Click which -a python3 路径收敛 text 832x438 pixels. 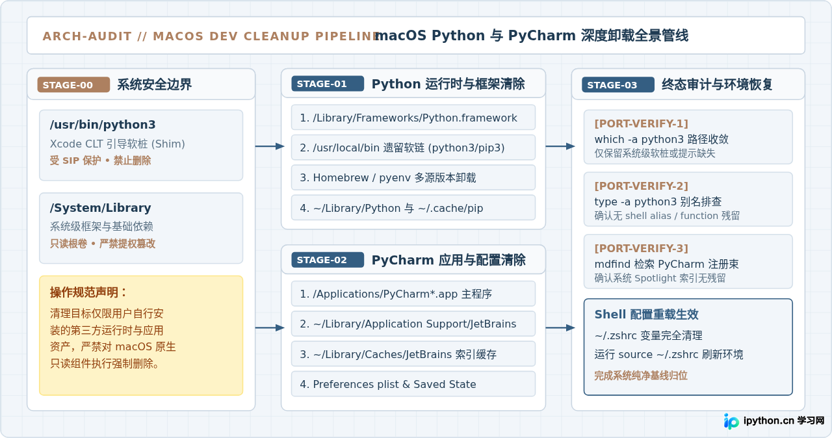click(x=662, y=139)
